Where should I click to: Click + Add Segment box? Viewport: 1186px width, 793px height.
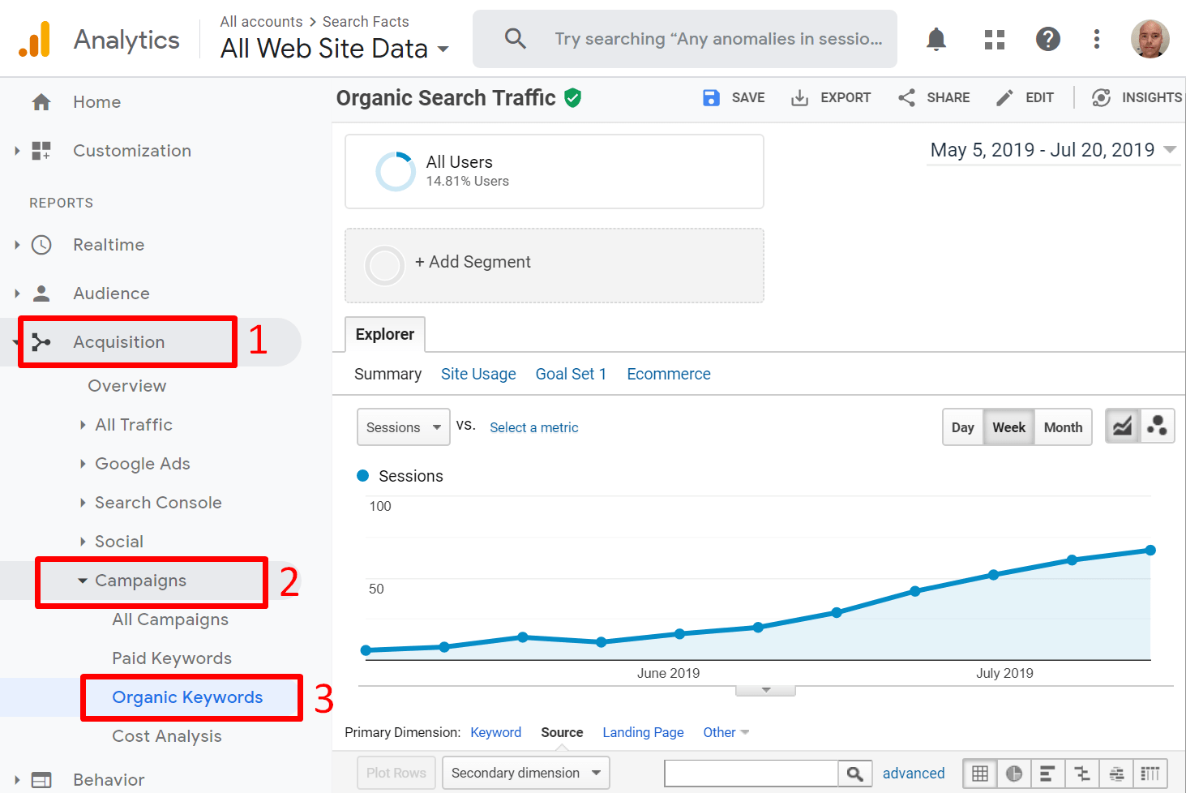coord(554,265)
